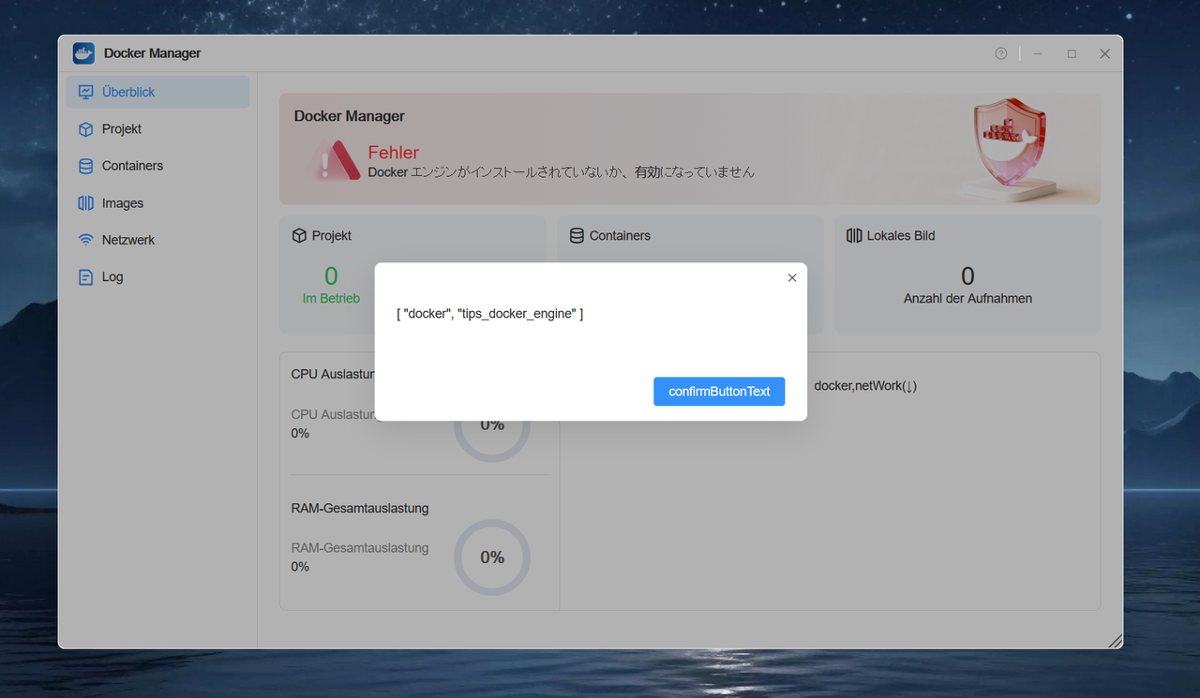The width and height of the screenshot is (1200, 698).
Task: Click the Docker Manager window title
Action: click(x=153, y=53)
